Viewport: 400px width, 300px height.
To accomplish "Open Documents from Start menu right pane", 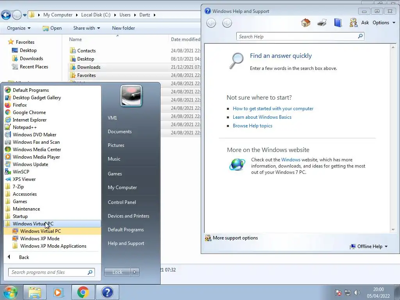I will (x=120, y=131).
